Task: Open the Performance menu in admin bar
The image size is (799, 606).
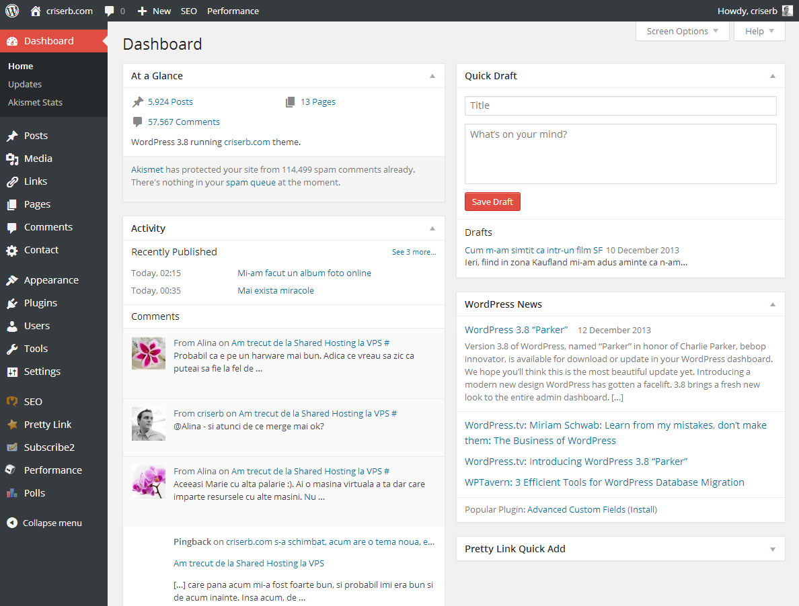Action: [x=233, y=11]
